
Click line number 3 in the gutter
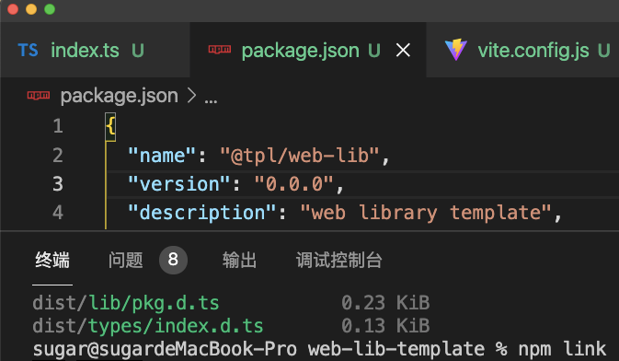tap(58, 184)
